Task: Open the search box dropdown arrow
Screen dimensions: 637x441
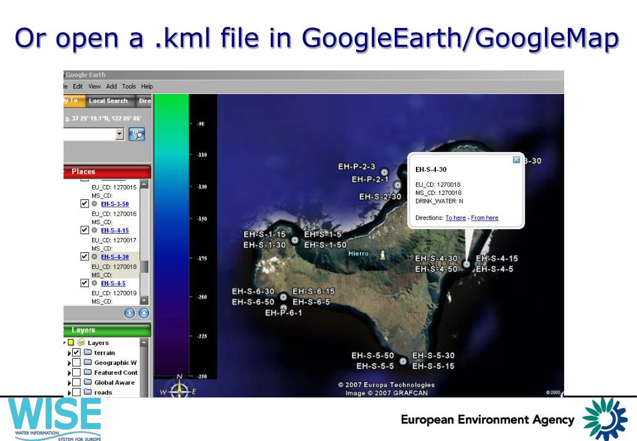Action: pyautogui.click(x=120, y=134)
